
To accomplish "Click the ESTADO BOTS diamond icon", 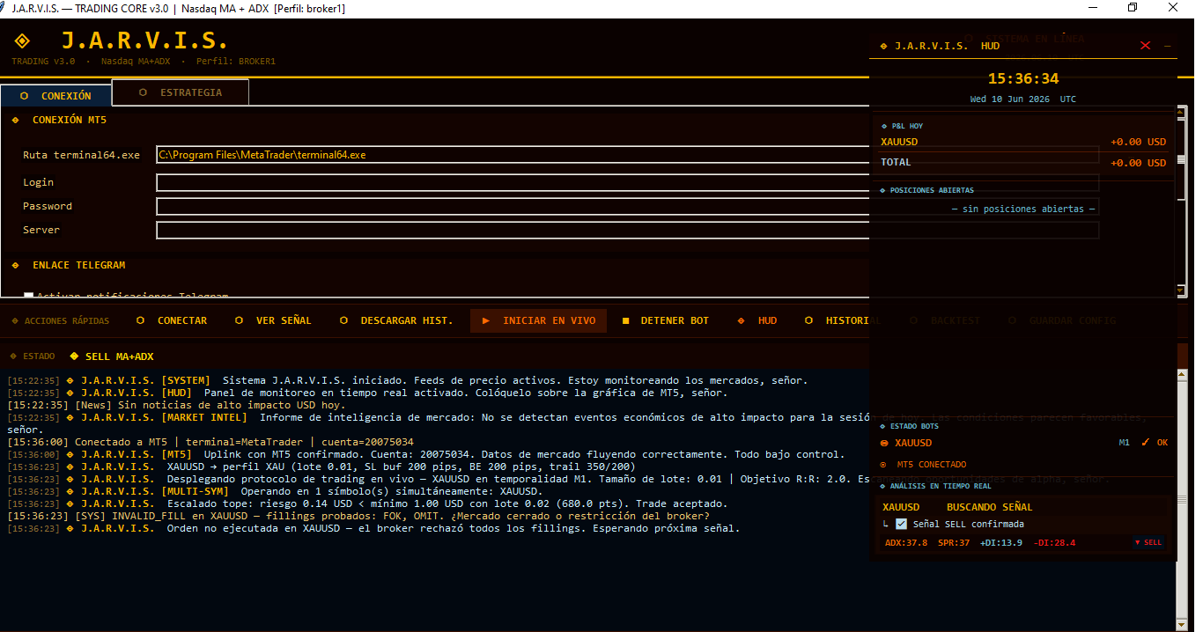I will click(884, 426).
